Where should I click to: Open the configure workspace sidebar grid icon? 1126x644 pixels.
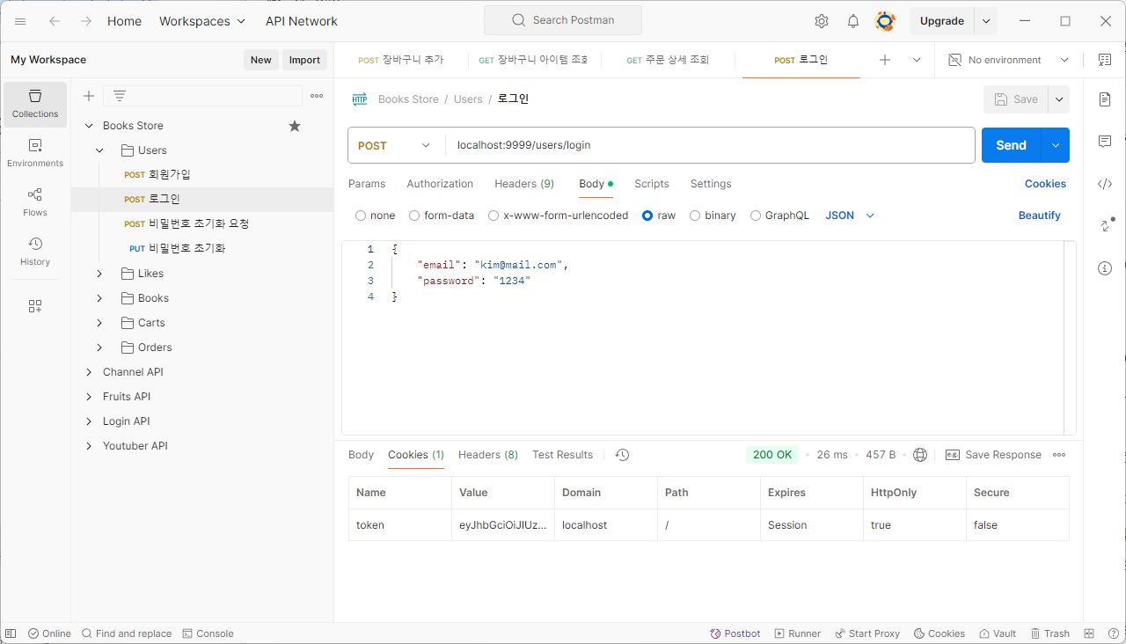35,306
